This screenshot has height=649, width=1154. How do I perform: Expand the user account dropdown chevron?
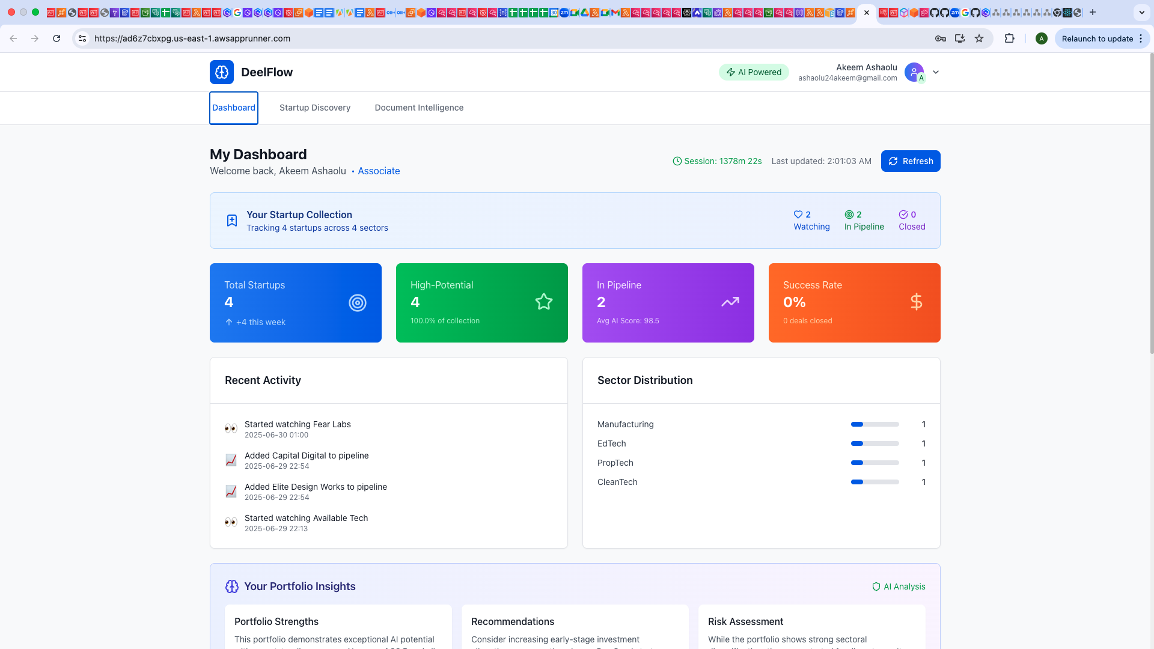[936, 72]
